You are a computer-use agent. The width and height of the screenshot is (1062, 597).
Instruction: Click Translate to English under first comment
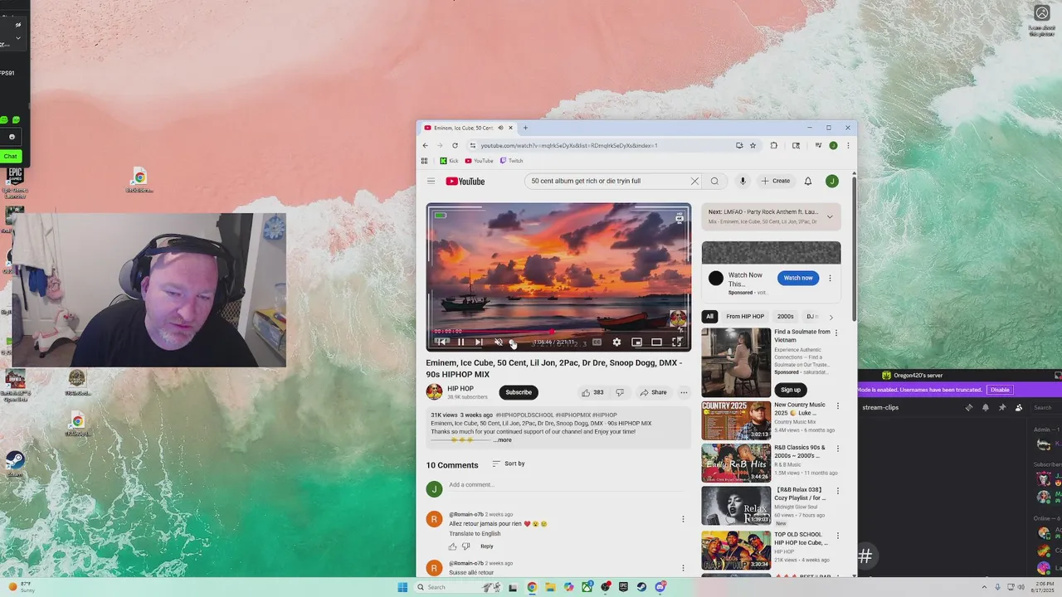(475, 534)
